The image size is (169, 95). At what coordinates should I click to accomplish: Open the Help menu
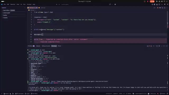[34, 4]
